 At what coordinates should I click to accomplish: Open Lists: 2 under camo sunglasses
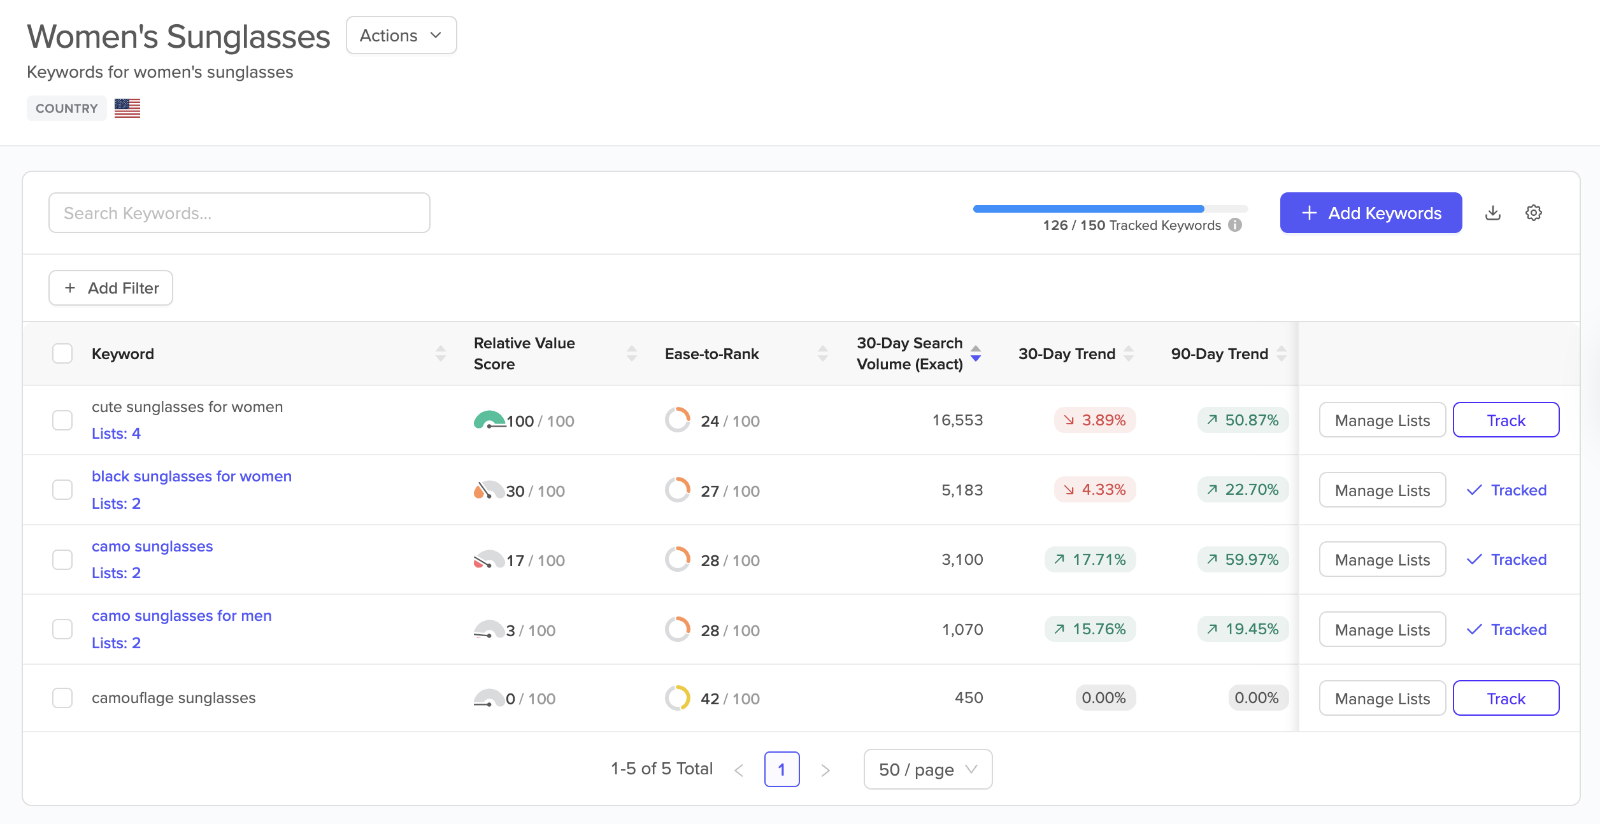[116, 573]
